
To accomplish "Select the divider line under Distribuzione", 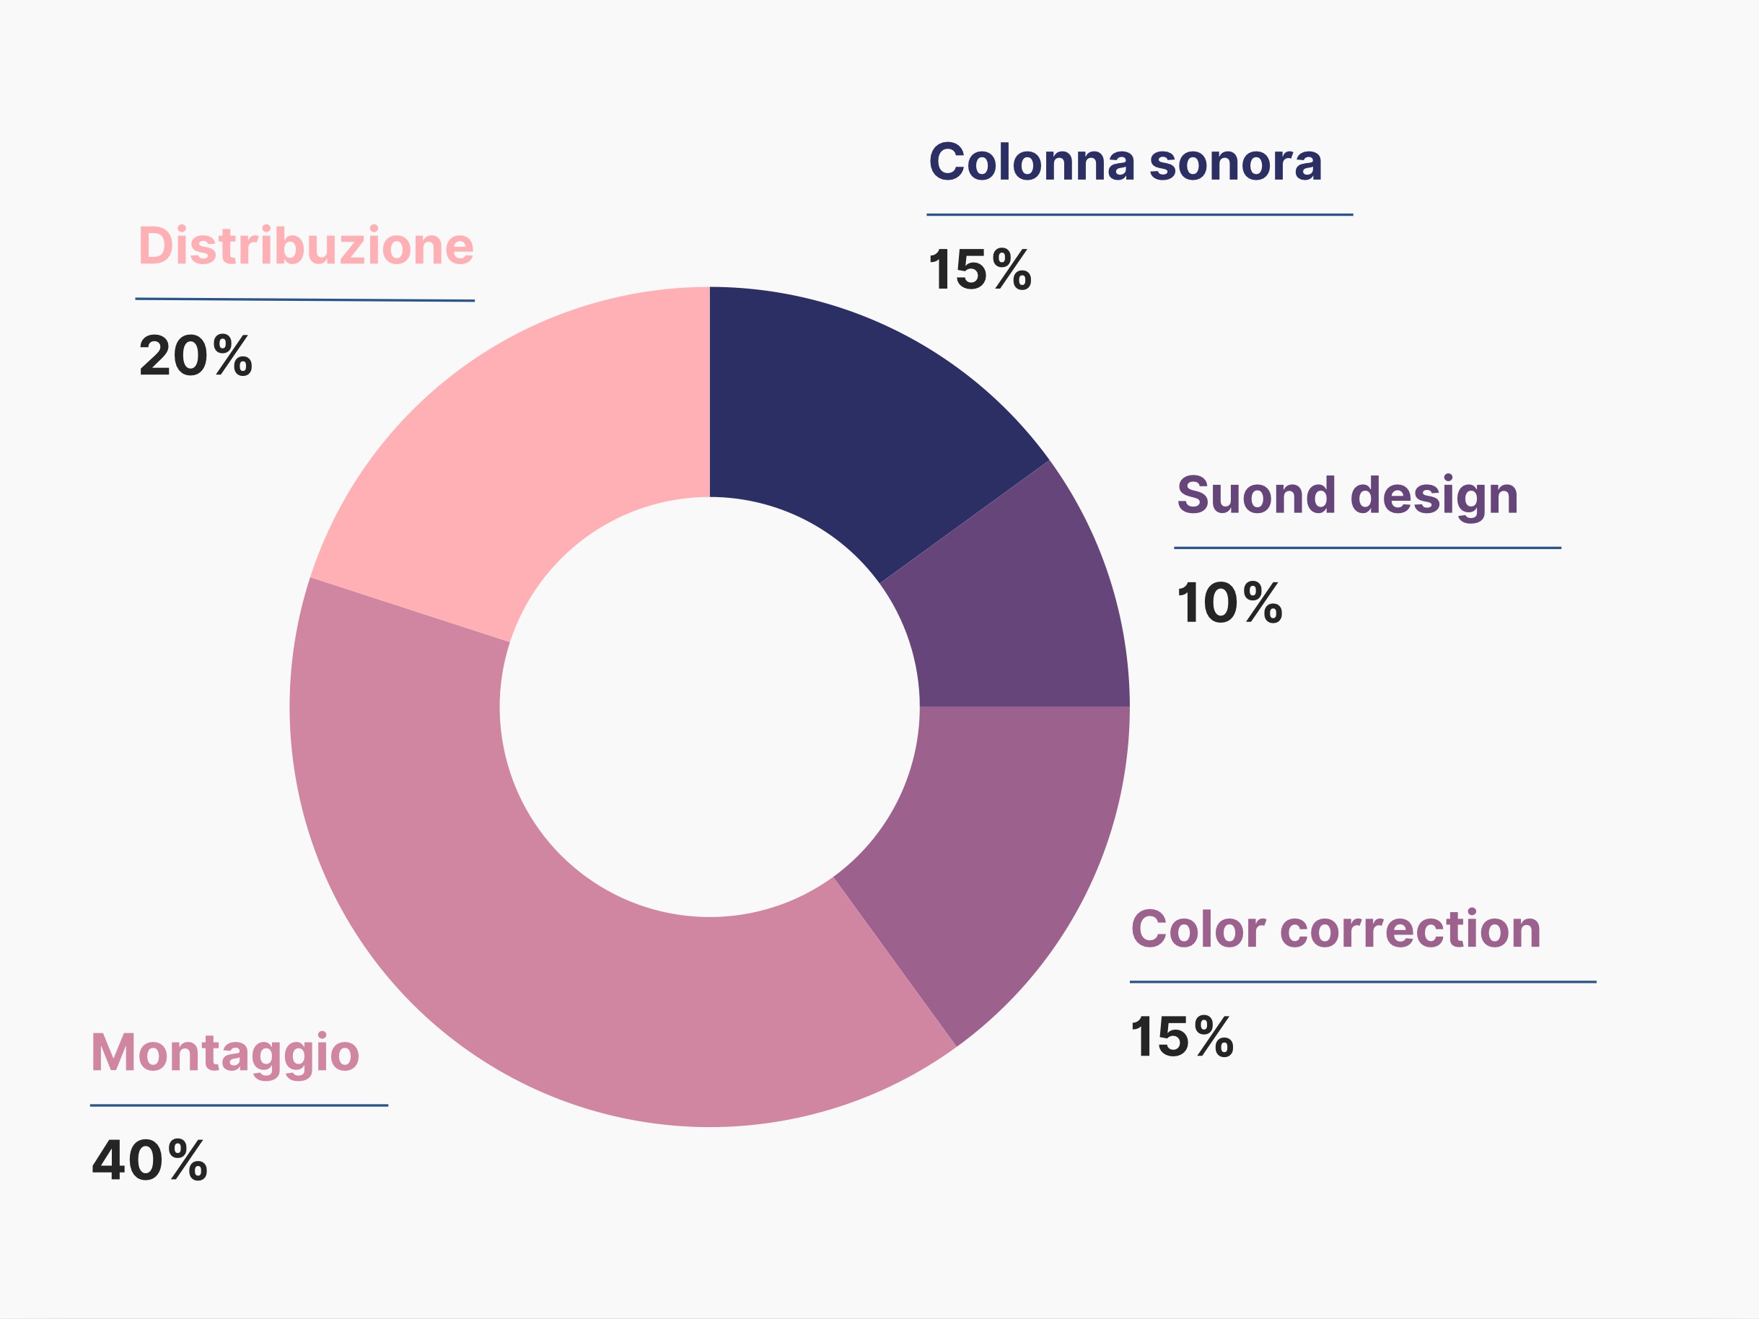I will coord(304,299).
